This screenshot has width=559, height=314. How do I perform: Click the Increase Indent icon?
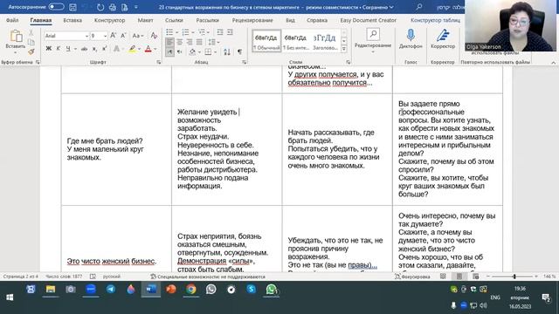[x=230, y=32]
